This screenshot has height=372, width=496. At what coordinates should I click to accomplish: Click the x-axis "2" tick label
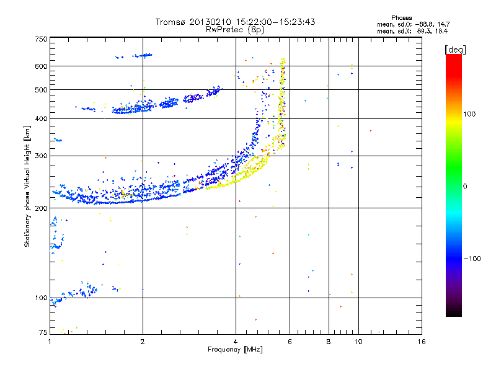[x=143, y=342]
